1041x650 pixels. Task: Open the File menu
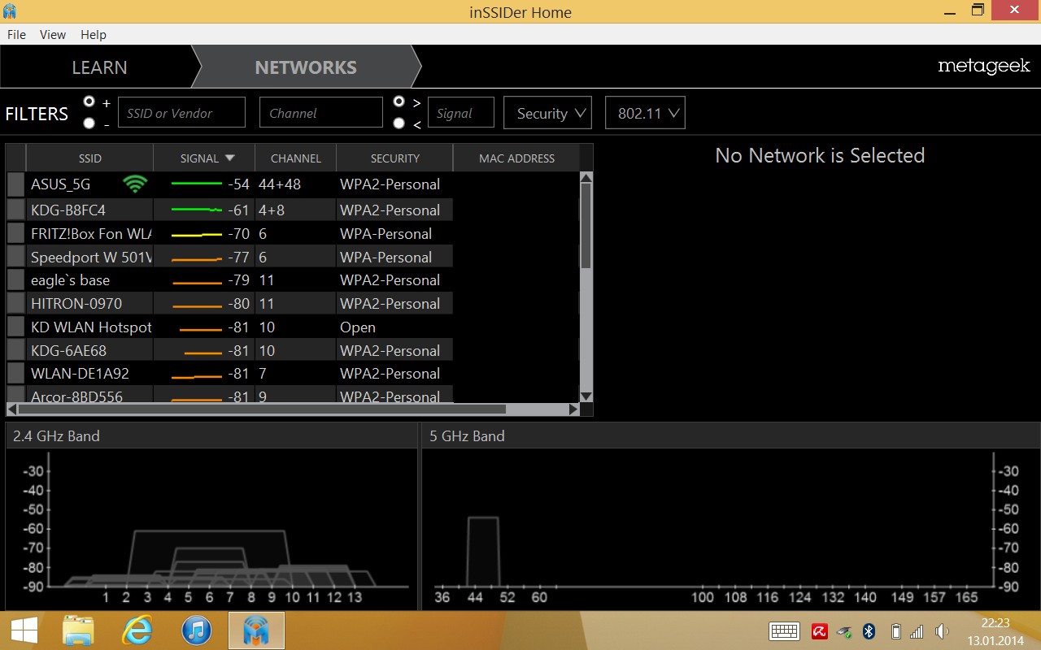[16, 35]
